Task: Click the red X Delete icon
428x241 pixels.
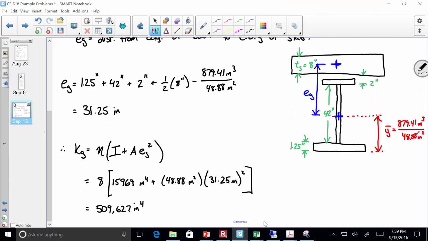Action: 87,31
